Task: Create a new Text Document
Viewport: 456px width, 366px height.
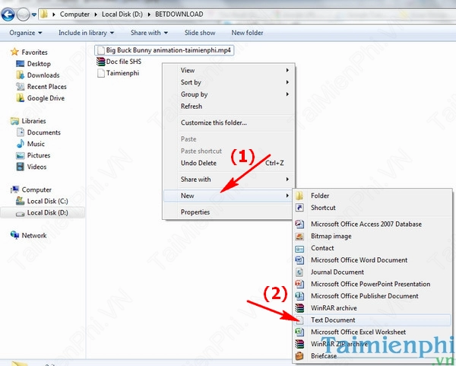Action: point(372,320)
